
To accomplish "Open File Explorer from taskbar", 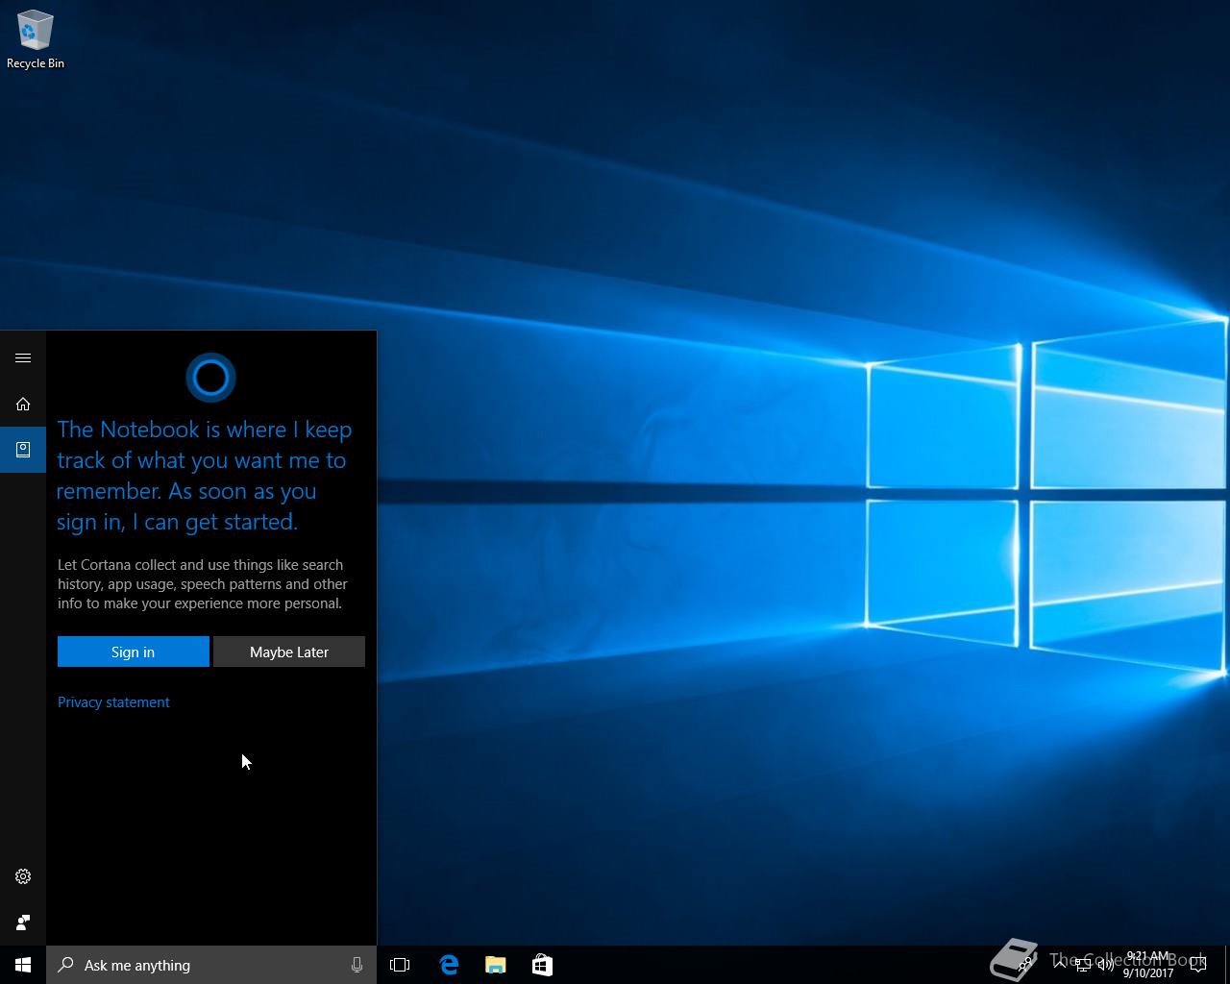I will (495, 965).
